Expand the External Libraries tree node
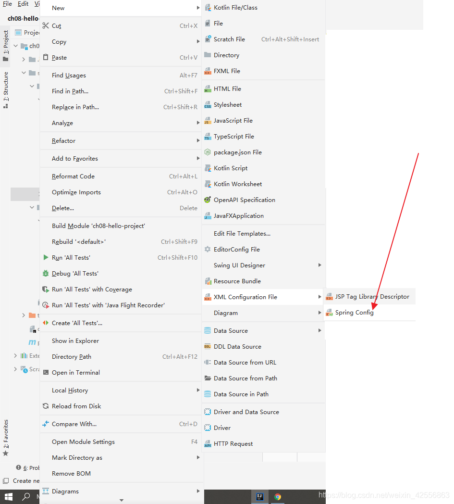The width and height of the screenshot is (454, 504). coord(15,355)
